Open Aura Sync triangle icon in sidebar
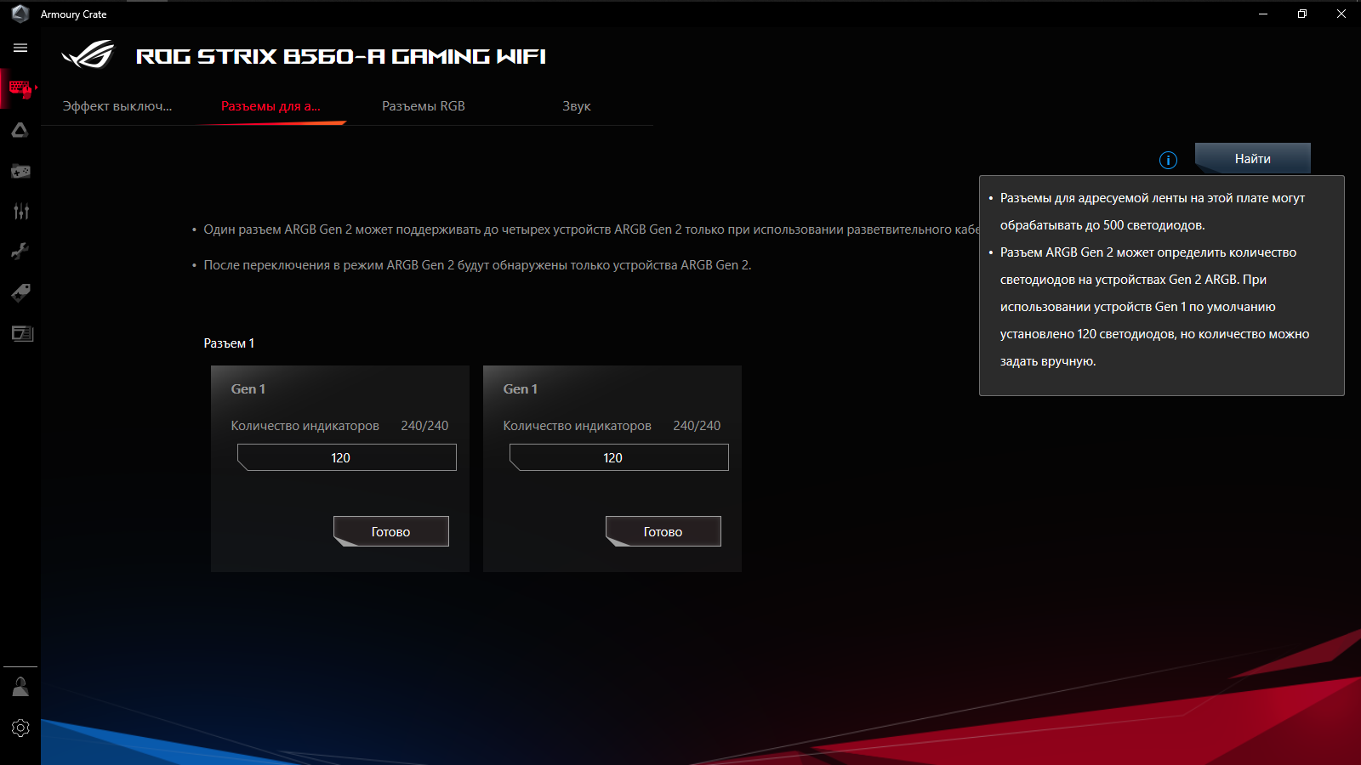Viewport: 1361px width, 765px height. pyautogui.click(x=20, y=130)
